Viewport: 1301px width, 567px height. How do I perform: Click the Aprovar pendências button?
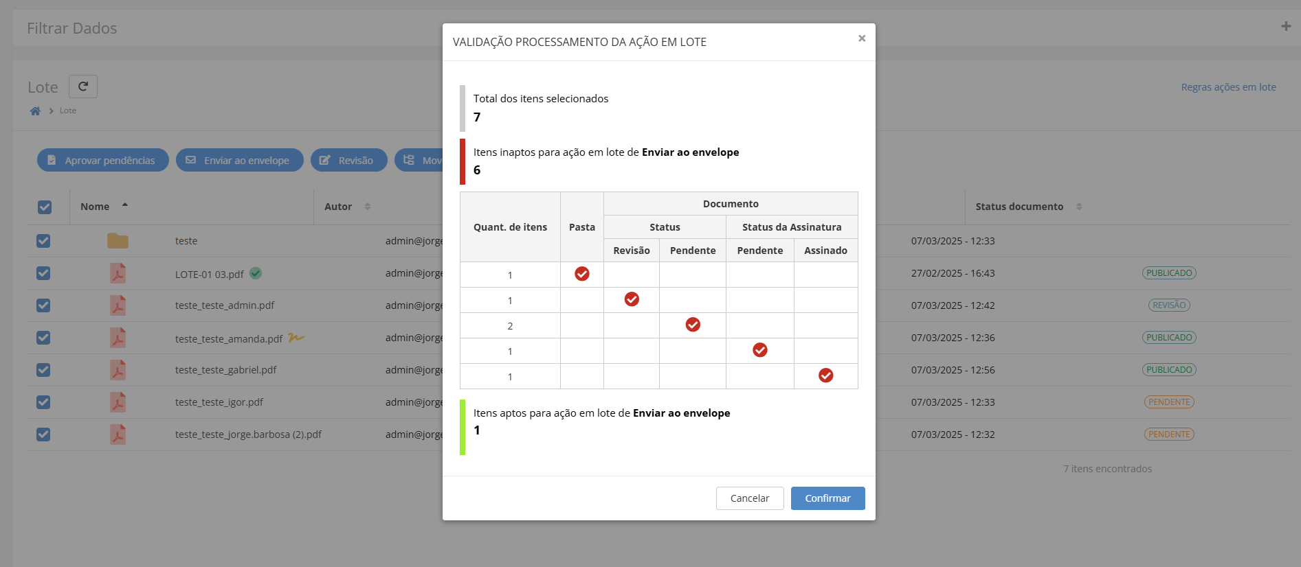103,160
